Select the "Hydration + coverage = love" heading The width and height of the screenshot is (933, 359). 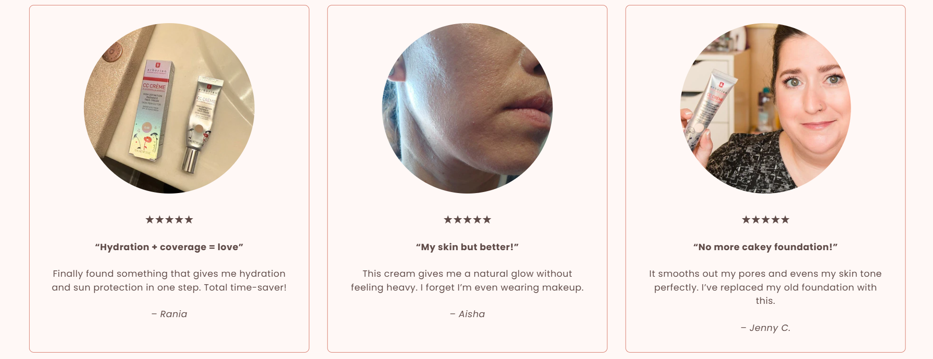tap(169, 247)
